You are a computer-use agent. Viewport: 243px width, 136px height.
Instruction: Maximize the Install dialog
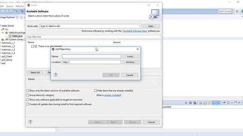pyautogui.click(x=149, y=5)
